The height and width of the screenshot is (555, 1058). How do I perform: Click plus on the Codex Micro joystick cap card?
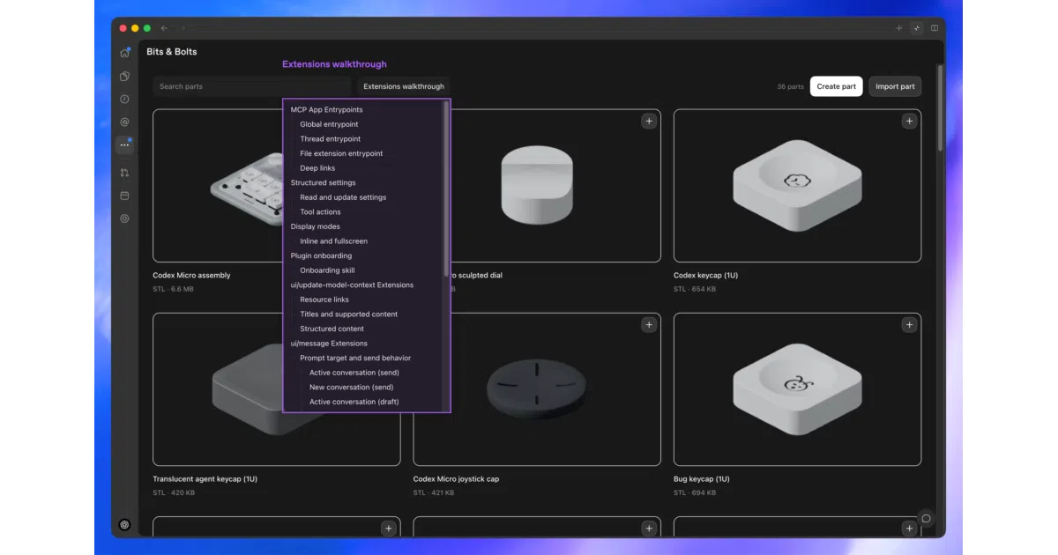point(649,325)
